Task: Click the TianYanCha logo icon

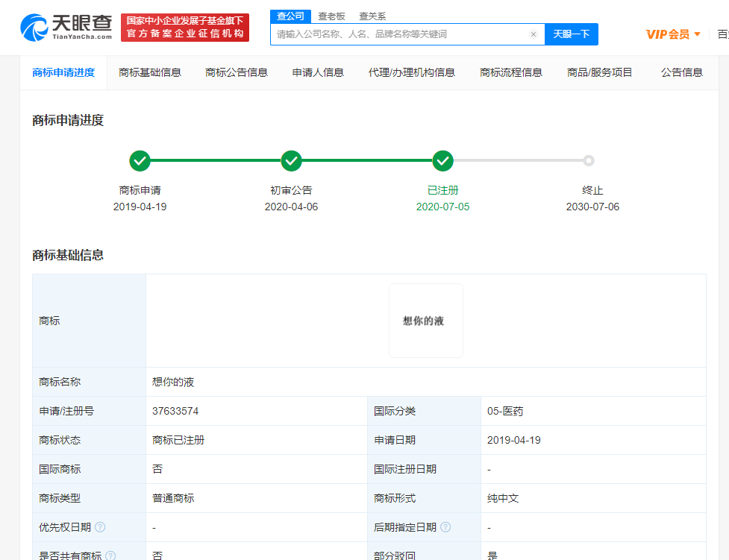Action: (x=28, y=26)
